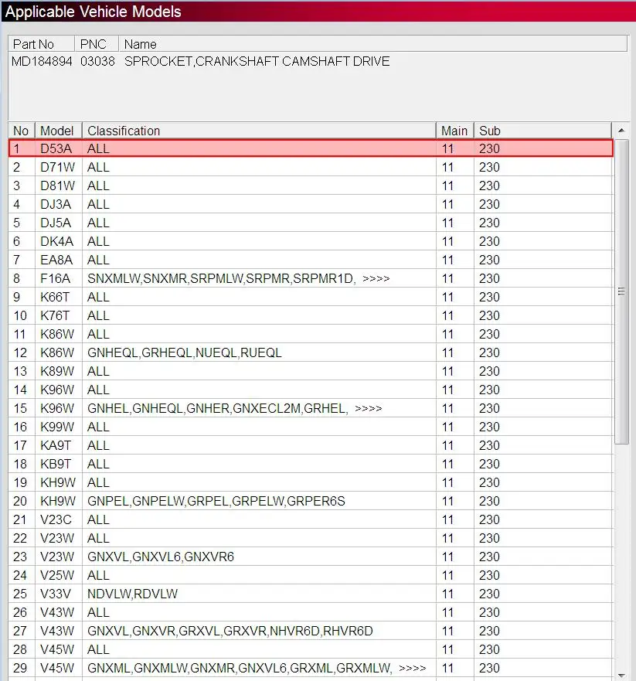Click the scrollbar down arrow

point(621,676)
